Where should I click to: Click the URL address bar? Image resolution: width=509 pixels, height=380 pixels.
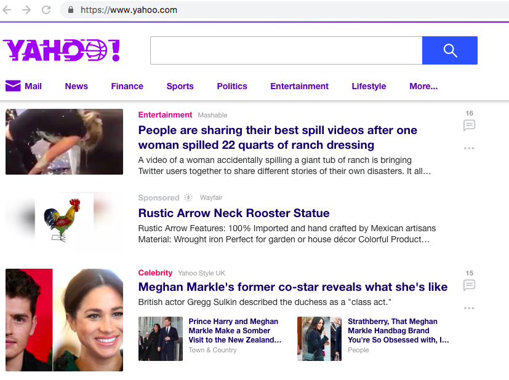[x=284, y=10]
